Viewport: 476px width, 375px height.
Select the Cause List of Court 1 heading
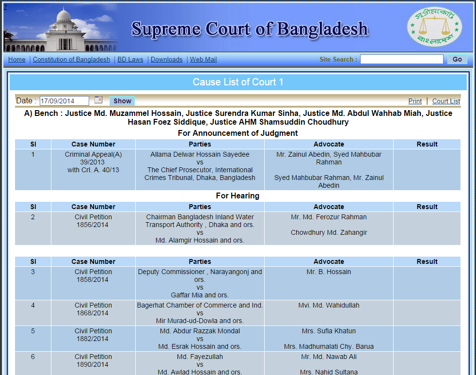238,82
